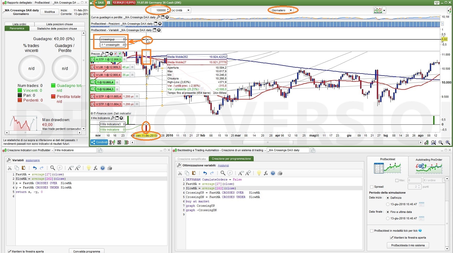Click the undo arrow in backtesting editor

(x=205, y=173)
